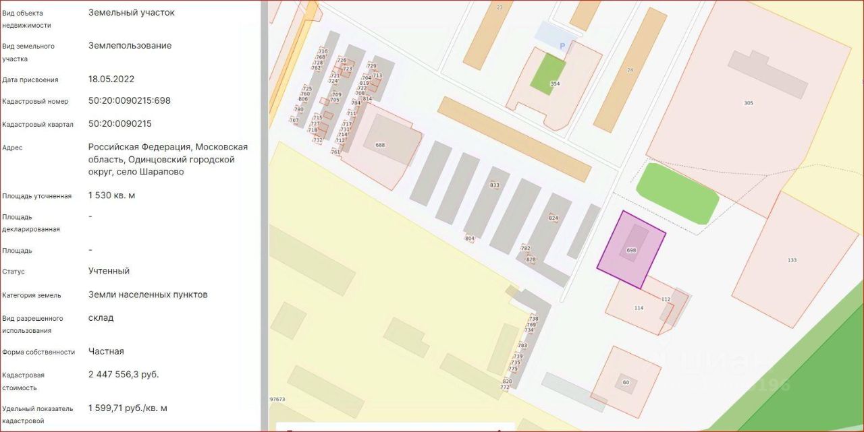Click cadastral quarter value 50:20:0090215
The height and width of the screenshot is (432, 864).
click(120, 124)
